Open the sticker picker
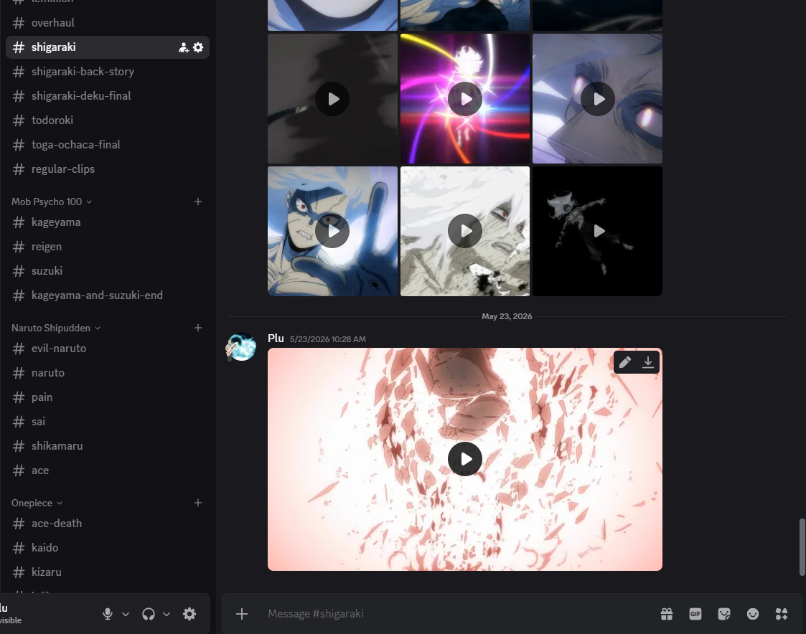This screenshot has height=634, width=806. pos(724,613)
